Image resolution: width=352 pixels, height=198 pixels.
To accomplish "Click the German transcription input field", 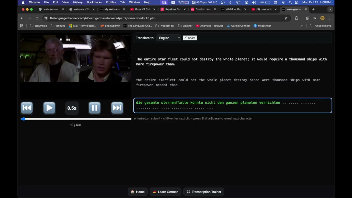I will tap(233, 106).
